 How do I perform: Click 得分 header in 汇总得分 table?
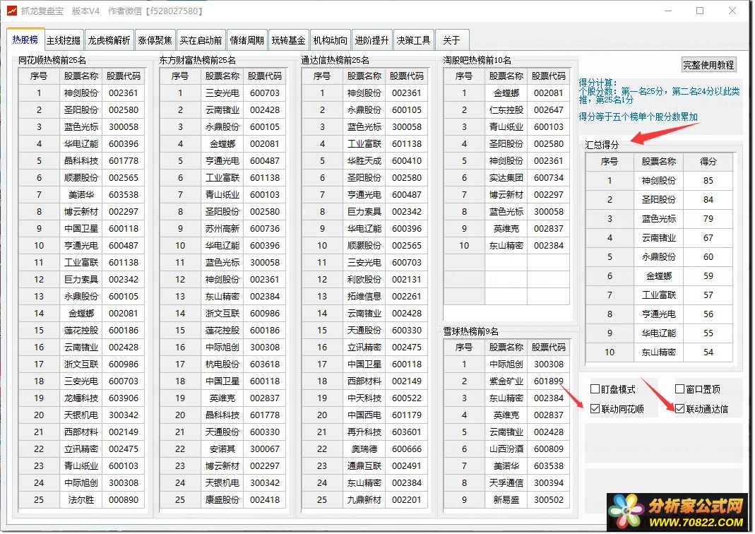(708, 162)
